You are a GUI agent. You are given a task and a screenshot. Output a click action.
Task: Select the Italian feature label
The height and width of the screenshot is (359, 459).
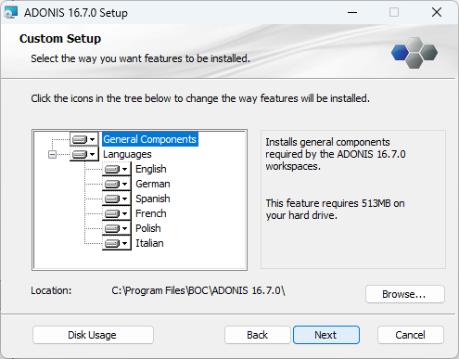coord(149,243)
